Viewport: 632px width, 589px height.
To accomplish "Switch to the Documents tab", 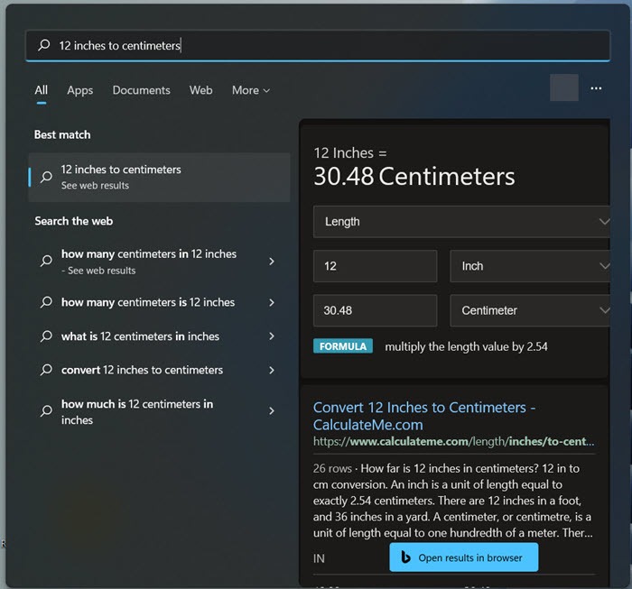I will point(141,90).
